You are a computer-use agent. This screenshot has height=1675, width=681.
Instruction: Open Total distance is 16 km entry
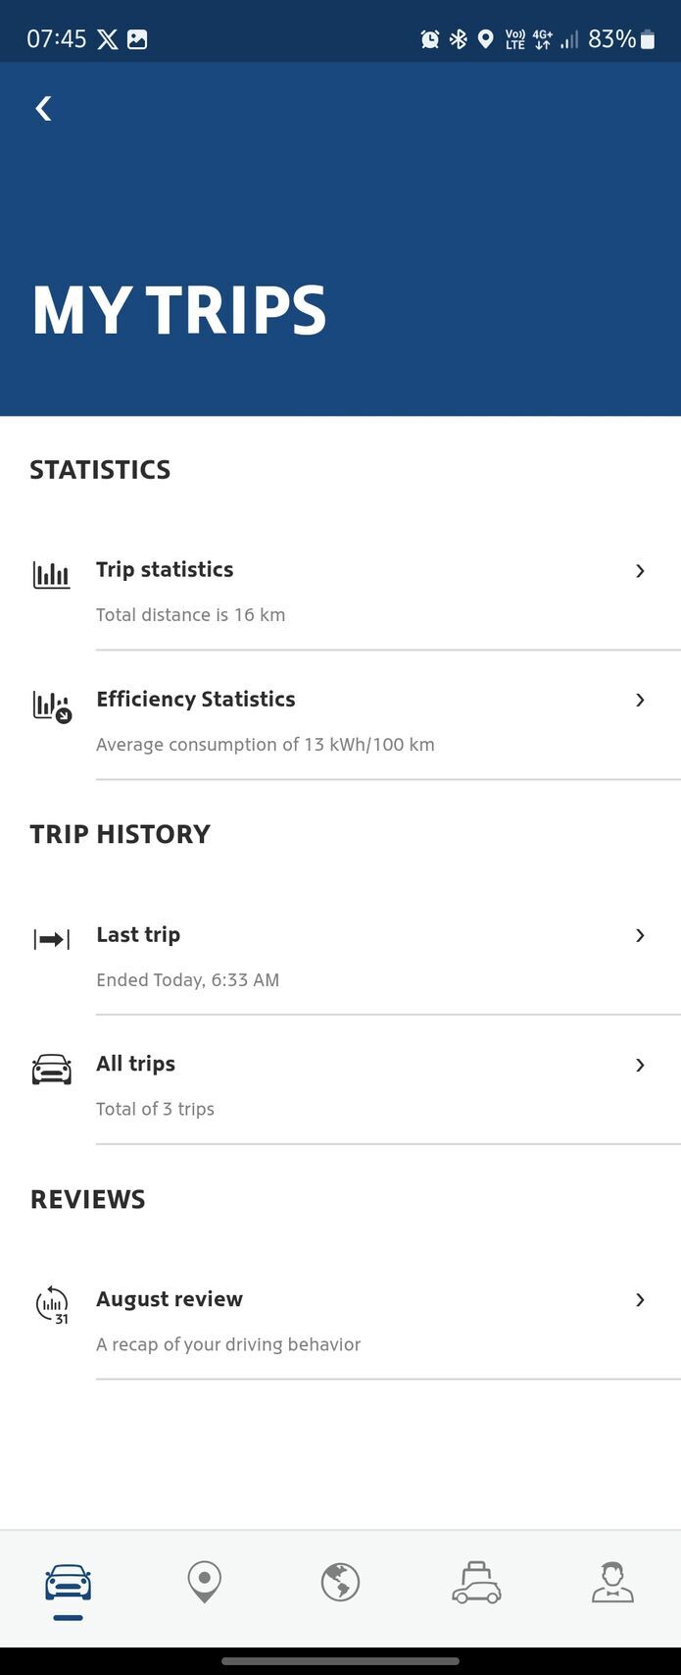coord(191,615)
